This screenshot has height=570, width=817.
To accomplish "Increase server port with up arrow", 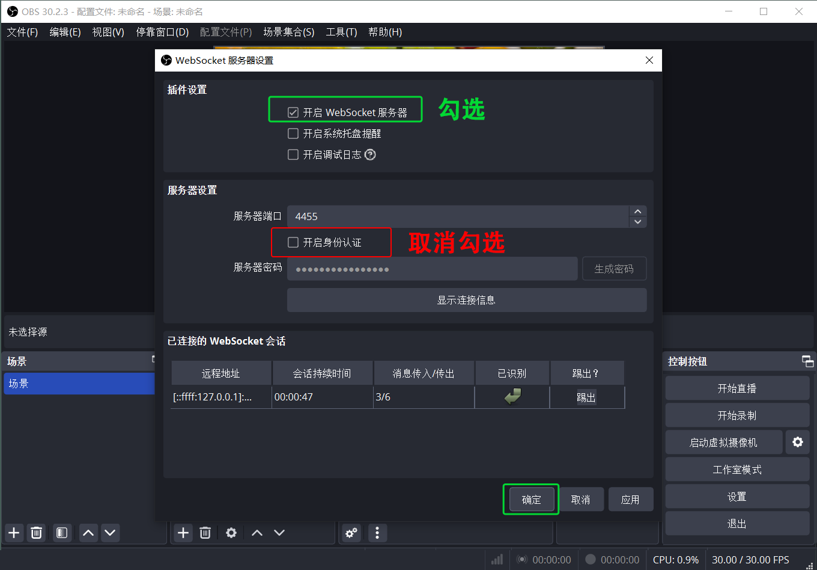I will click(637, 211).
